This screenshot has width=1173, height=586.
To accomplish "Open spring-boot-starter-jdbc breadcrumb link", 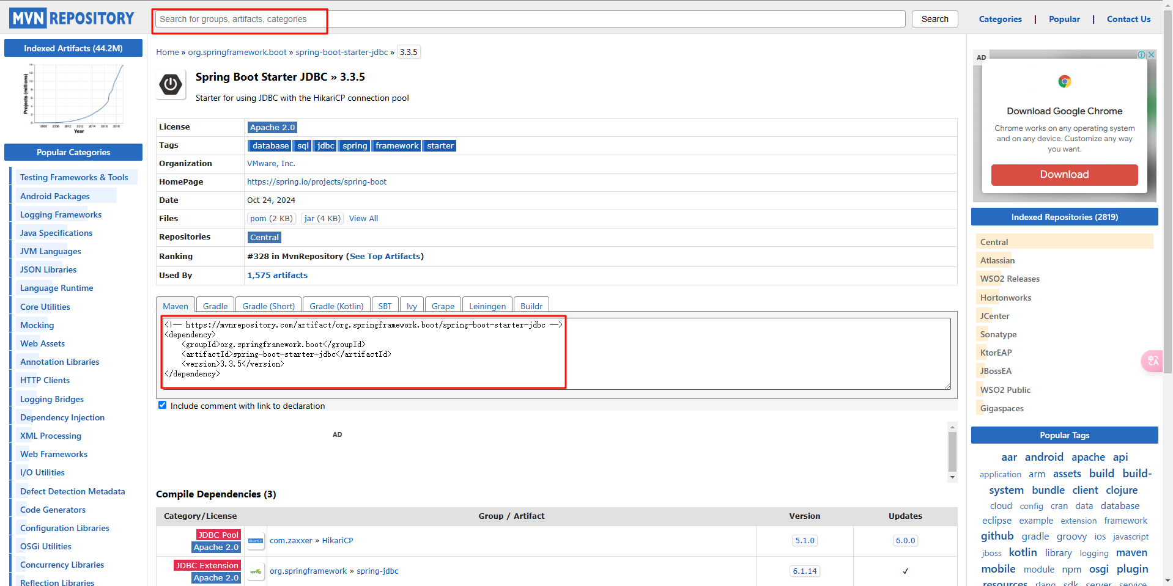I will [x=342, y=52].
